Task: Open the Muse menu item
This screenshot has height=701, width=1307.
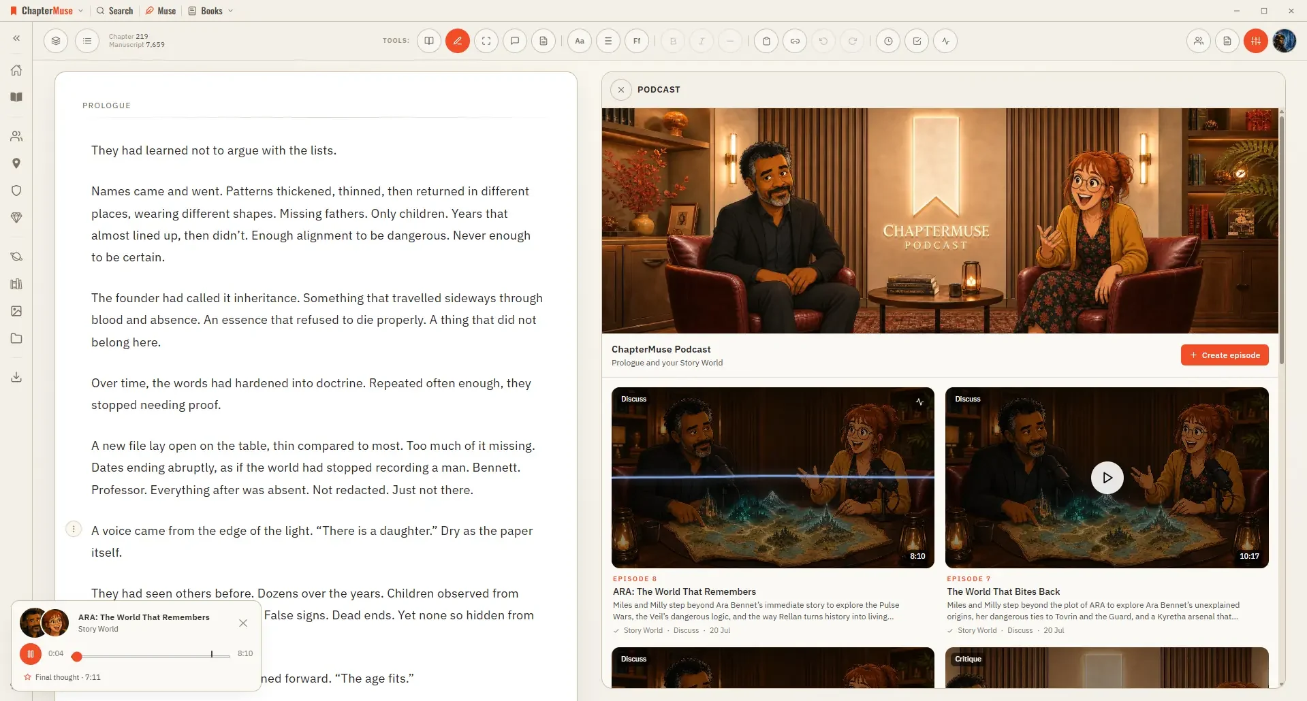Action: pos(161,11)
